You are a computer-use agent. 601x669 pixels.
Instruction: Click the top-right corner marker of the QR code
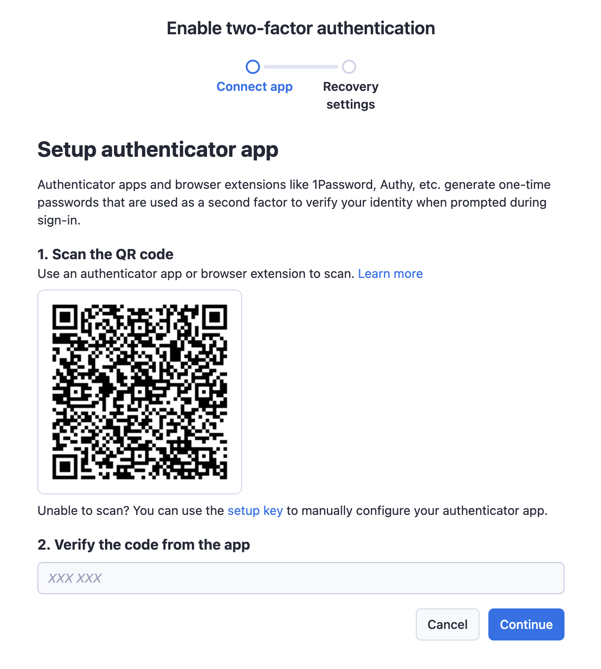coord(215,317)
